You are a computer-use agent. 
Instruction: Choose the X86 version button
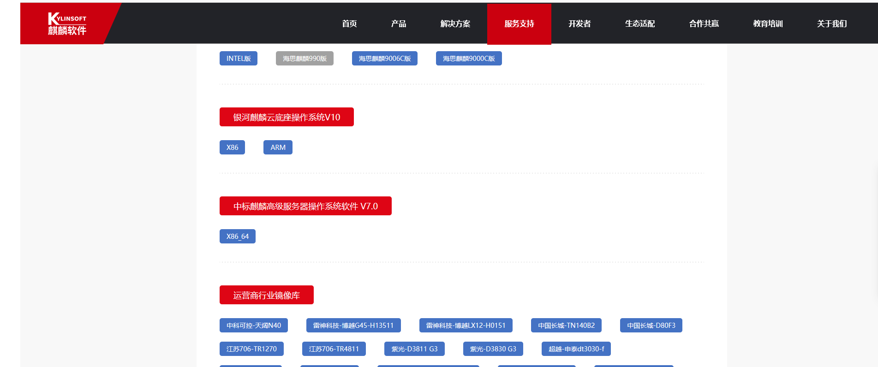[x=232, y=148]
